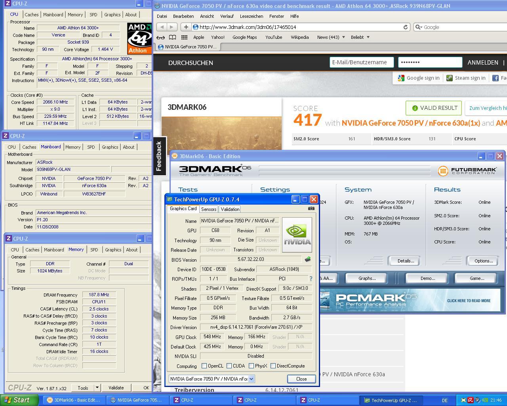Click the NVIDIA logo in GPU-Z
The height and width of the screenshot is (406, 507).
297,234
